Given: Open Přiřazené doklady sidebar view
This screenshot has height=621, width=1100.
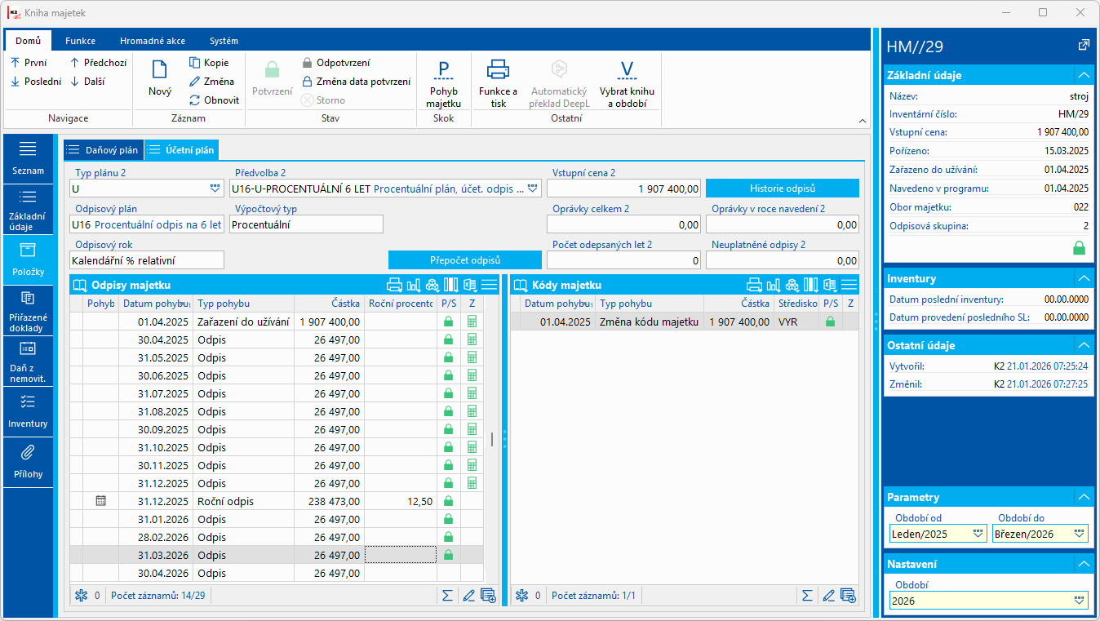Looking at the screenshot, I should (x=29, y=310).
